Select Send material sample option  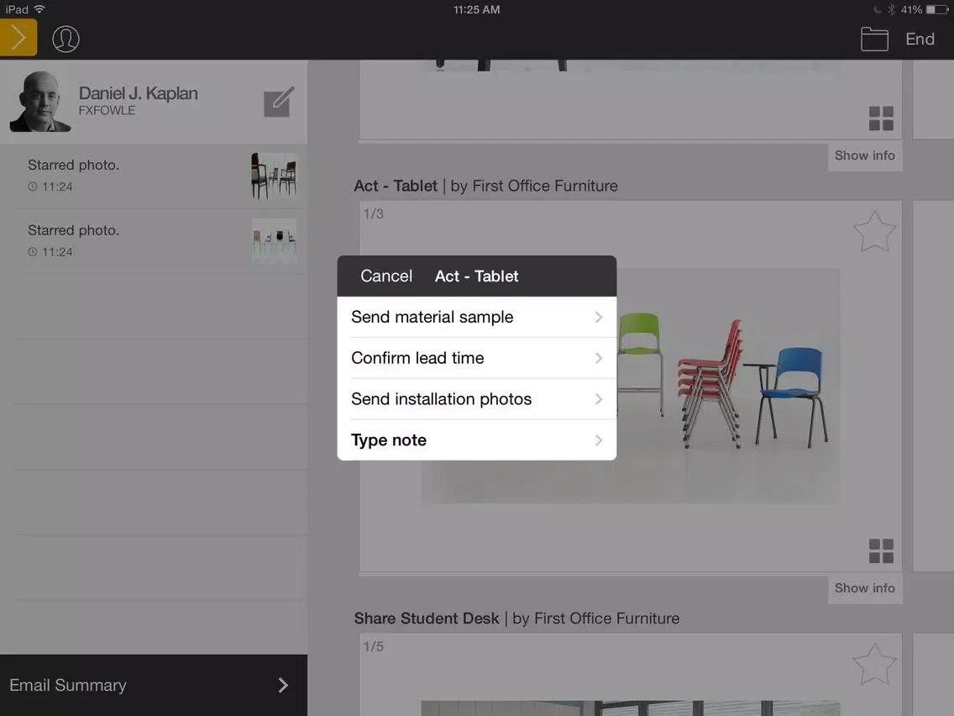(476, 317)
